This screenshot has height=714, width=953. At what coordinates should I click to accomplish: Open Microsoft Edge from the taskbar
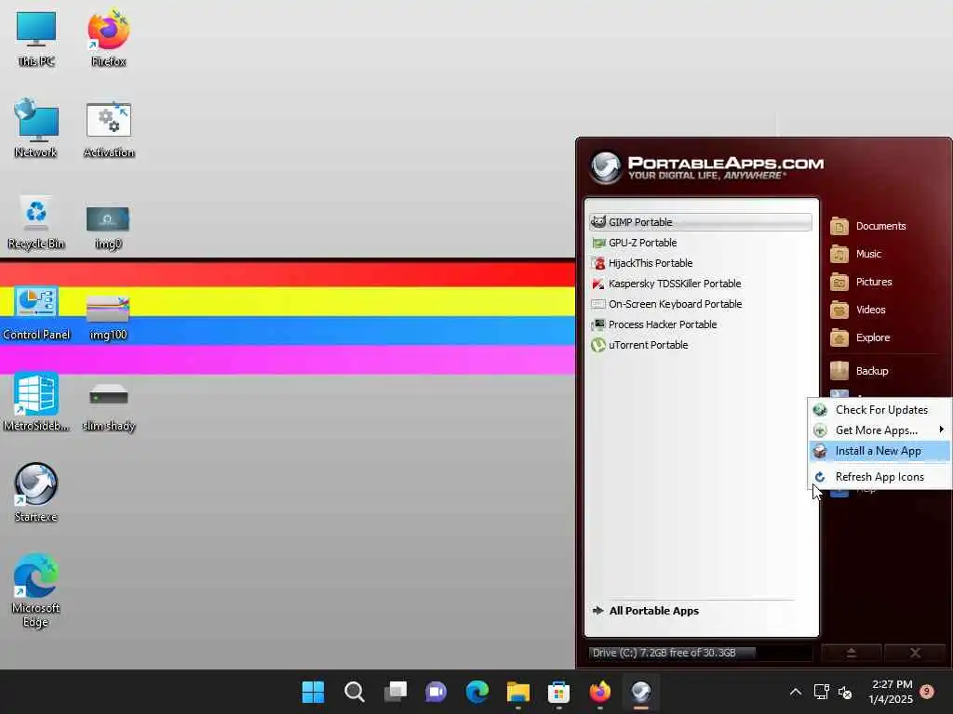click(477, 692)
